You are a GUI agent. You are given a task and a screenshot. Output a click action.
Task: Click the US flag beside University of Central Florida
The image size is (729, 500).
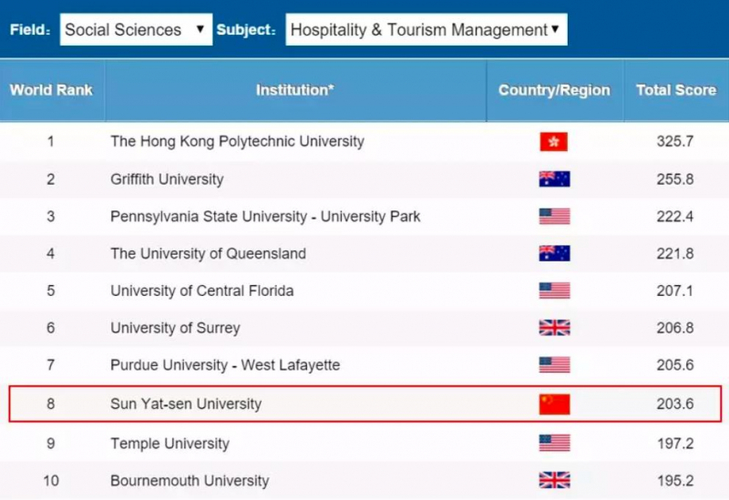553,291
